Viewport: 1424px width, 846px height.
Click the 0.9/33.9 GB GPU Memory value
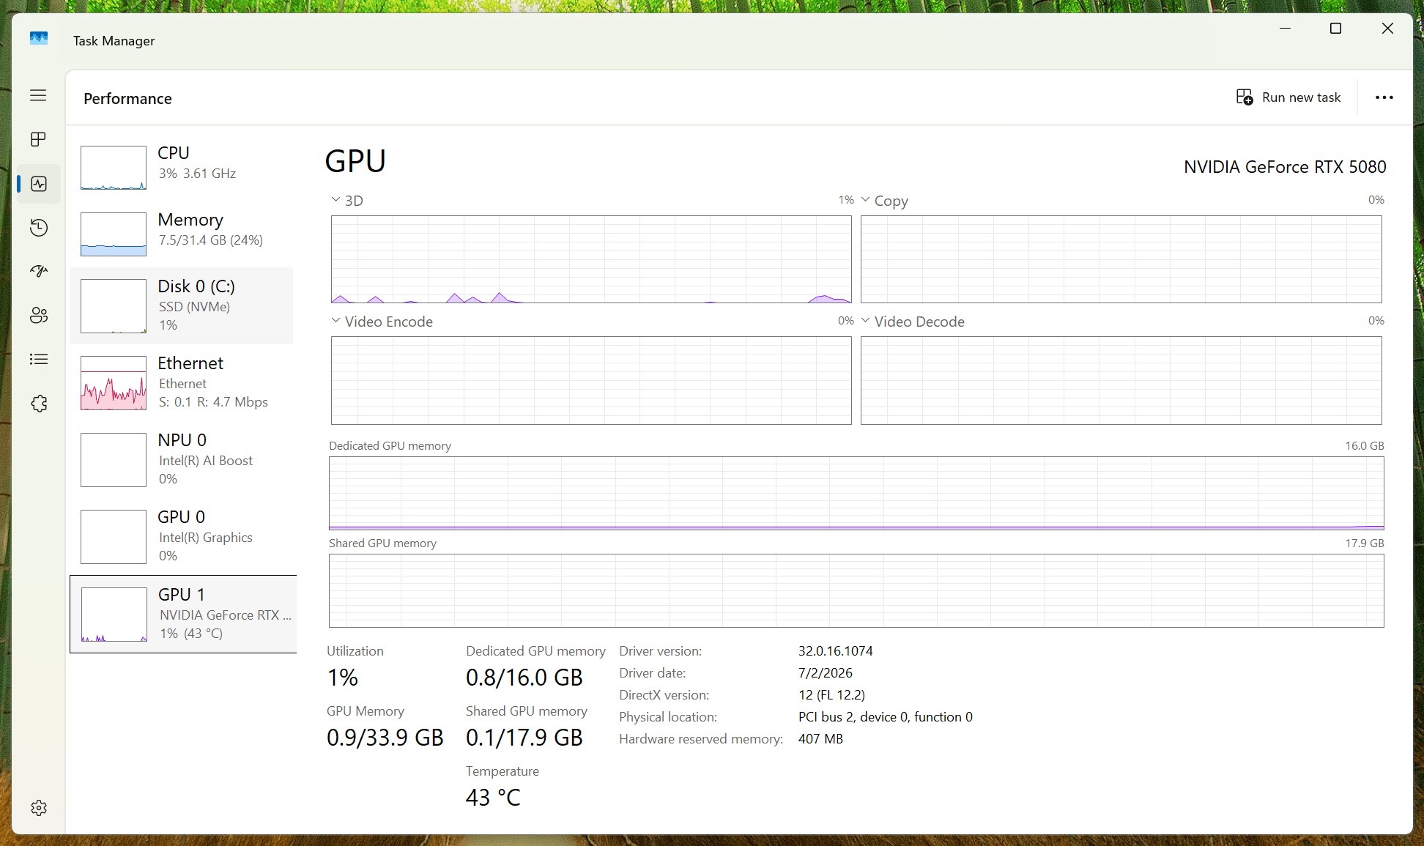pyautogui.click(x=385, y=737)
